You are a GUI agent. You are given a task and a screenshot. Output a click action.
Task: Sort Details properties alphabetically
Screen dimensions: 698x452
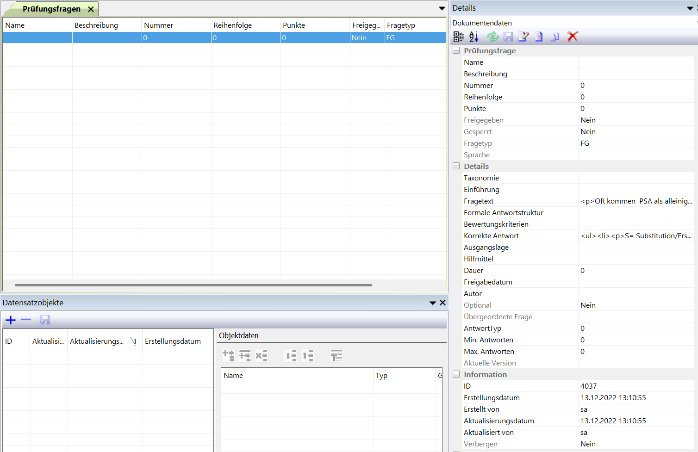tap(474, 37)
